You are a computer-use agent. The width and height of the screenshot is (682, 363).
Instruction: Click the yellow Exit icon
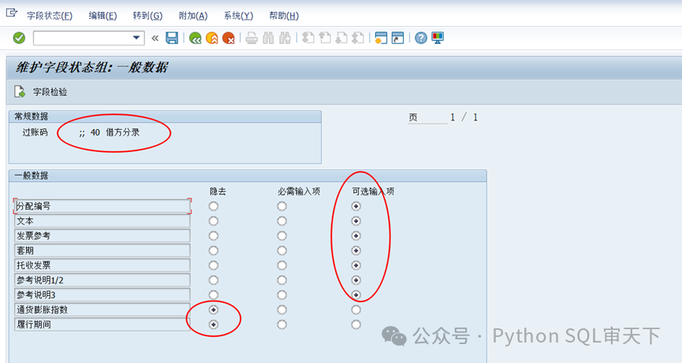click(x=212, y=39)
